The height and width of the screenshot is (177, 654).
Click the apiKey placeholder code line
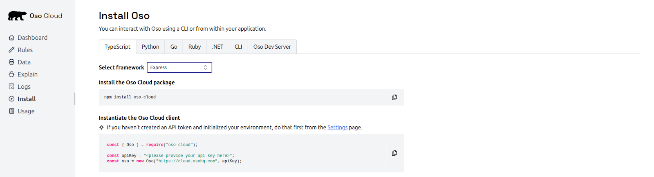click(x=170, y=156)
